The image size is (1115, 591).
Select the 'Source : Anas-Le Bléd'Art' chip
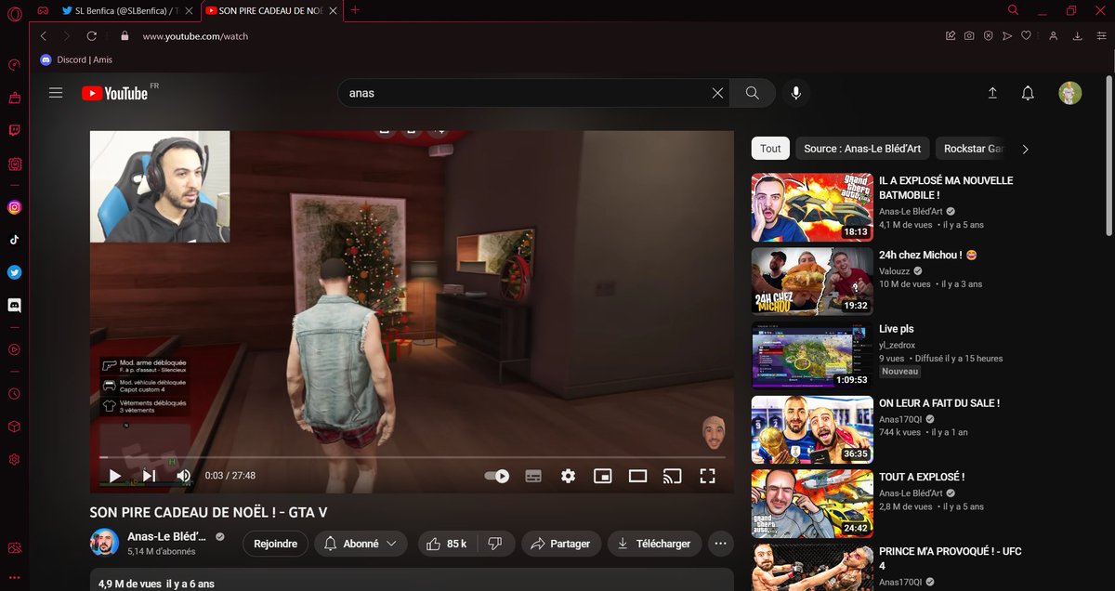click(x=863, y=149)
